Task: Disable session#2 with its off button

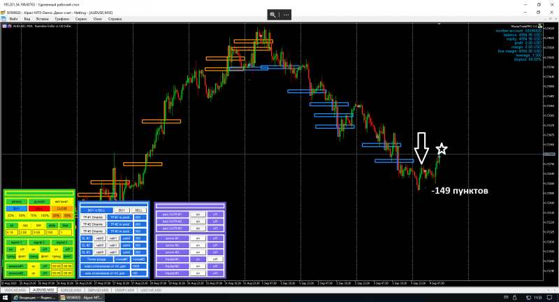Action: (x=45, y=273)
